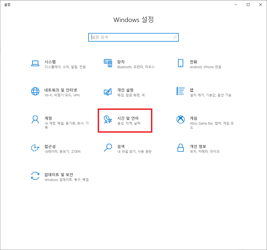Select the 네트워크 및 인터넷 title

pyautogui.click(x=61, y=90)
